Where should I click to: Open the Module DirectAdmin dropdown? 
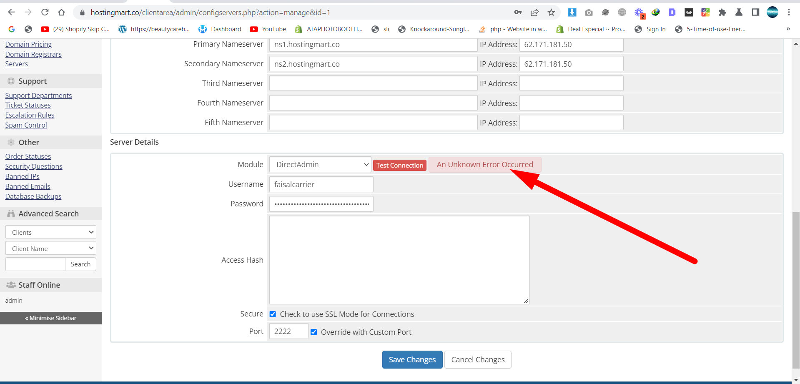click(320, 164)
